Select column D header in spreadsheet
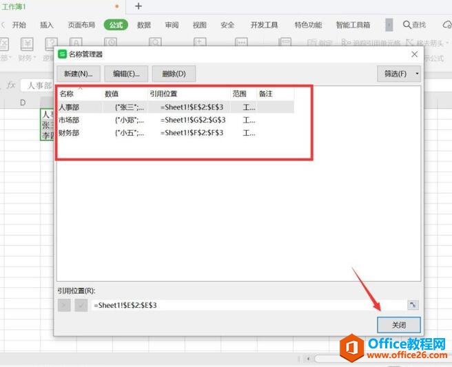Image resolution: width=452 pixels, height=367 pixels. pos(23,103)
